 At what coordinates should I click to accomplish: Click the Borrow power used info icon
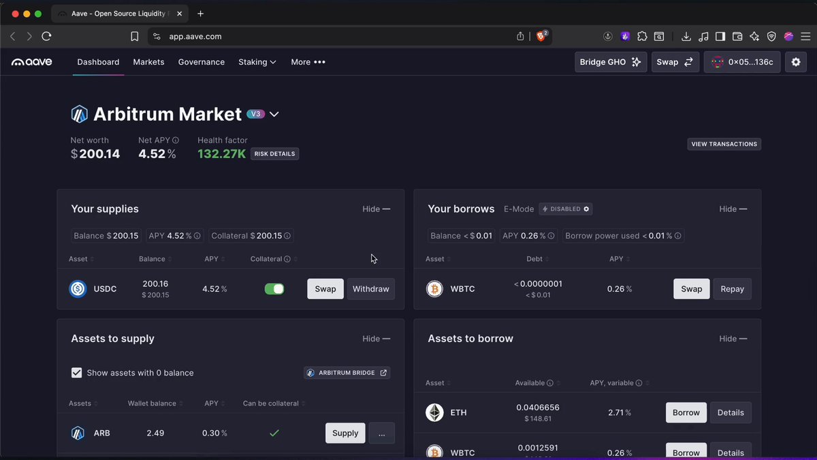pyautogui.click(x=677, y=236)
